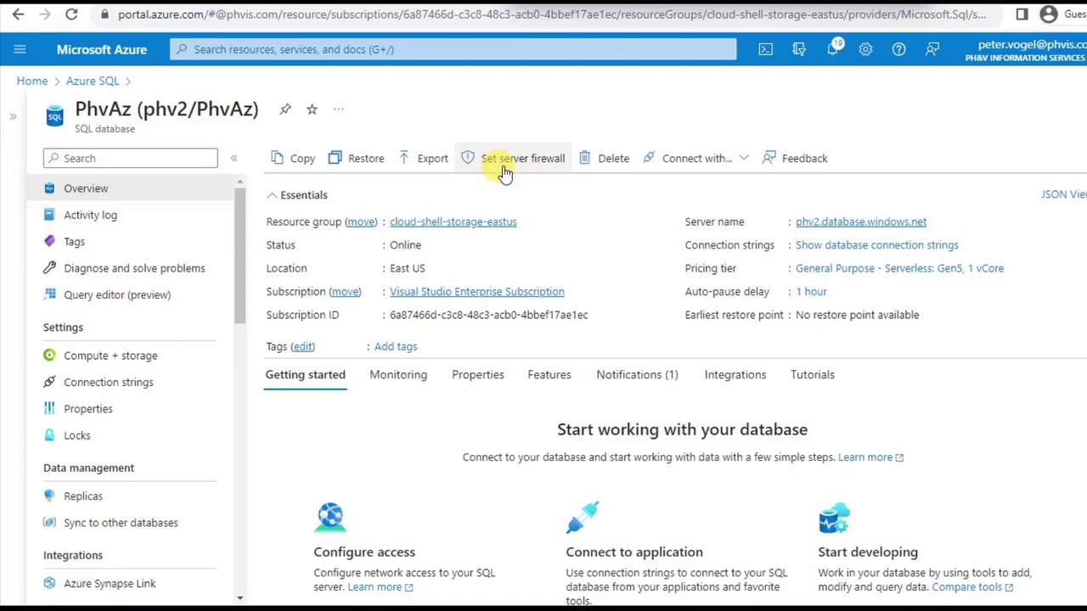Open the peter.vogel account menu
Screen dimensions: 1087x611
pos(1025,50)
